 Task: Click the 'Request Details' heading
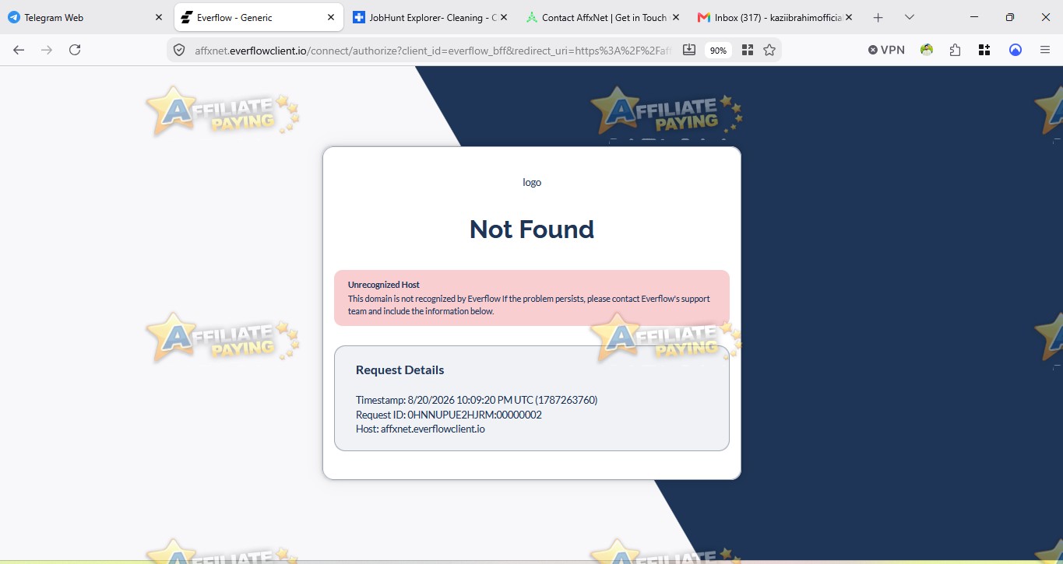(400, 370)
